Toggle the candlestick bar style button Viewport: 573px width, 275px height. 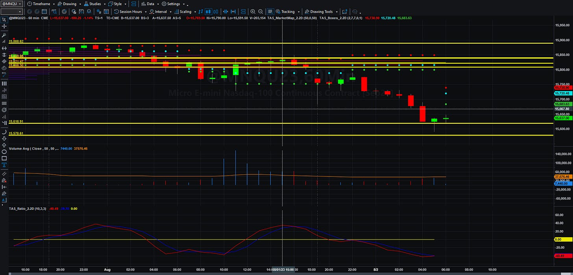tap(208, 12)
